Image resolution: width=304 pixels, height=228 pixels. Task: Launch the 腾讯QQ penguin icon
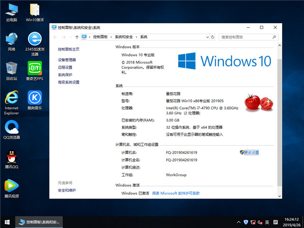(11, 159)
